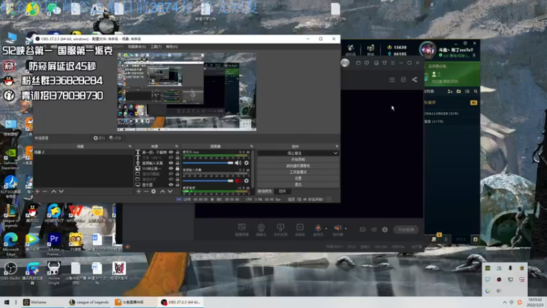The height and width of the screenshot is (308, 547).
Task: Adjust first mixer channel volume slider
Action: 208,163
